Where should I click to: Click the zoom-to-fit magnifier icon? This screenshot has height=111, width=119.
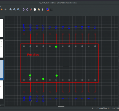(18, 9)
